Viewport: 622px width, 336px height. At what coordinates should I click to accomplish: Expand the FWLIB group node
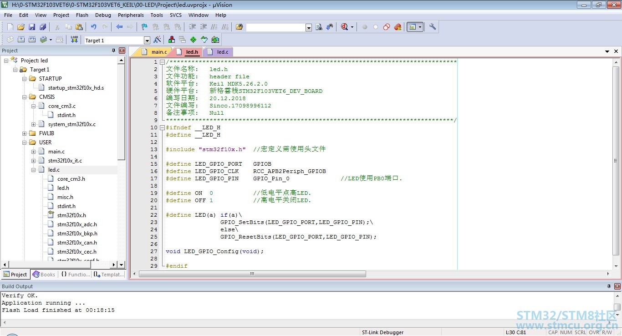(x=24, y=133)
